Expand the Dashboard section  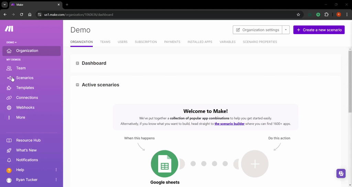(77, 63)
